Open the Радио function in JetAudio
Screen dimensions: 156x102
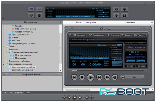point(138,35)
